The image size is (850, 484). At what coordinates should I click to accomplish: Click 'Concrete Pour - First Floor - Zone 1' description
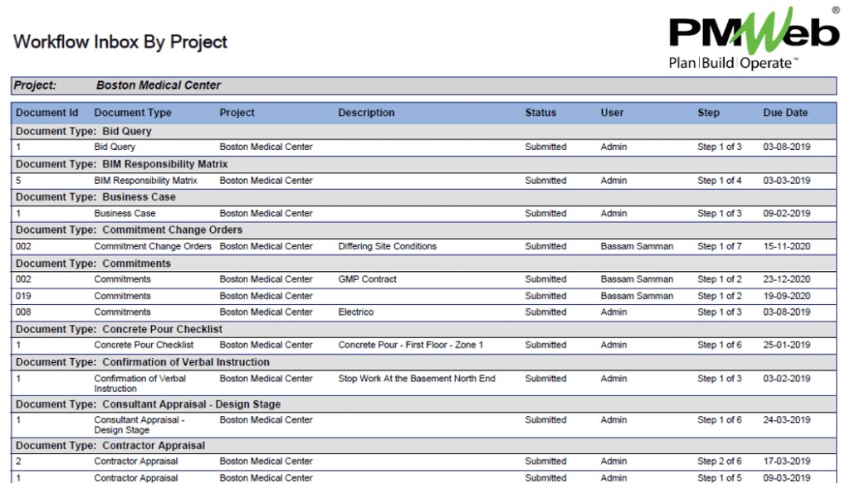point(410,345)
